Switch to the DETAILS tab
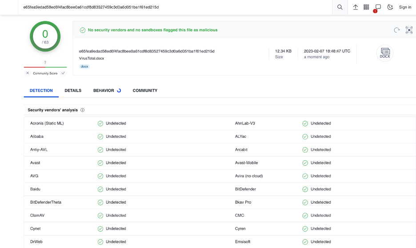 [73, 91]
